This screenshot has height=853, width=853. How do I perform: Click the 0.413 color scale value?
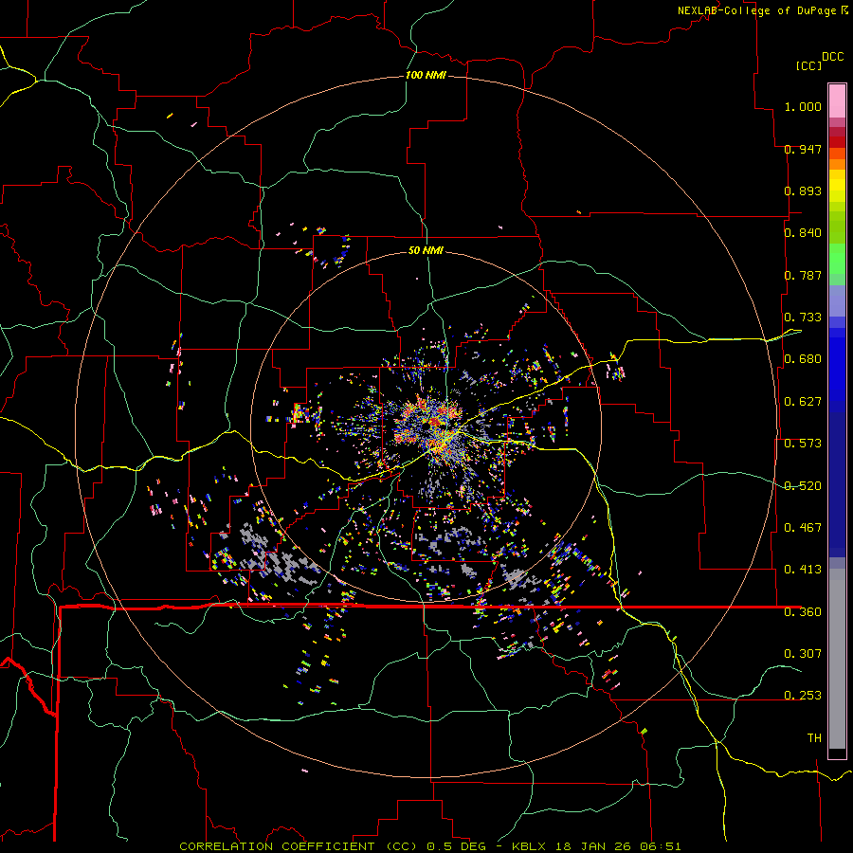(x=803, y=570)
